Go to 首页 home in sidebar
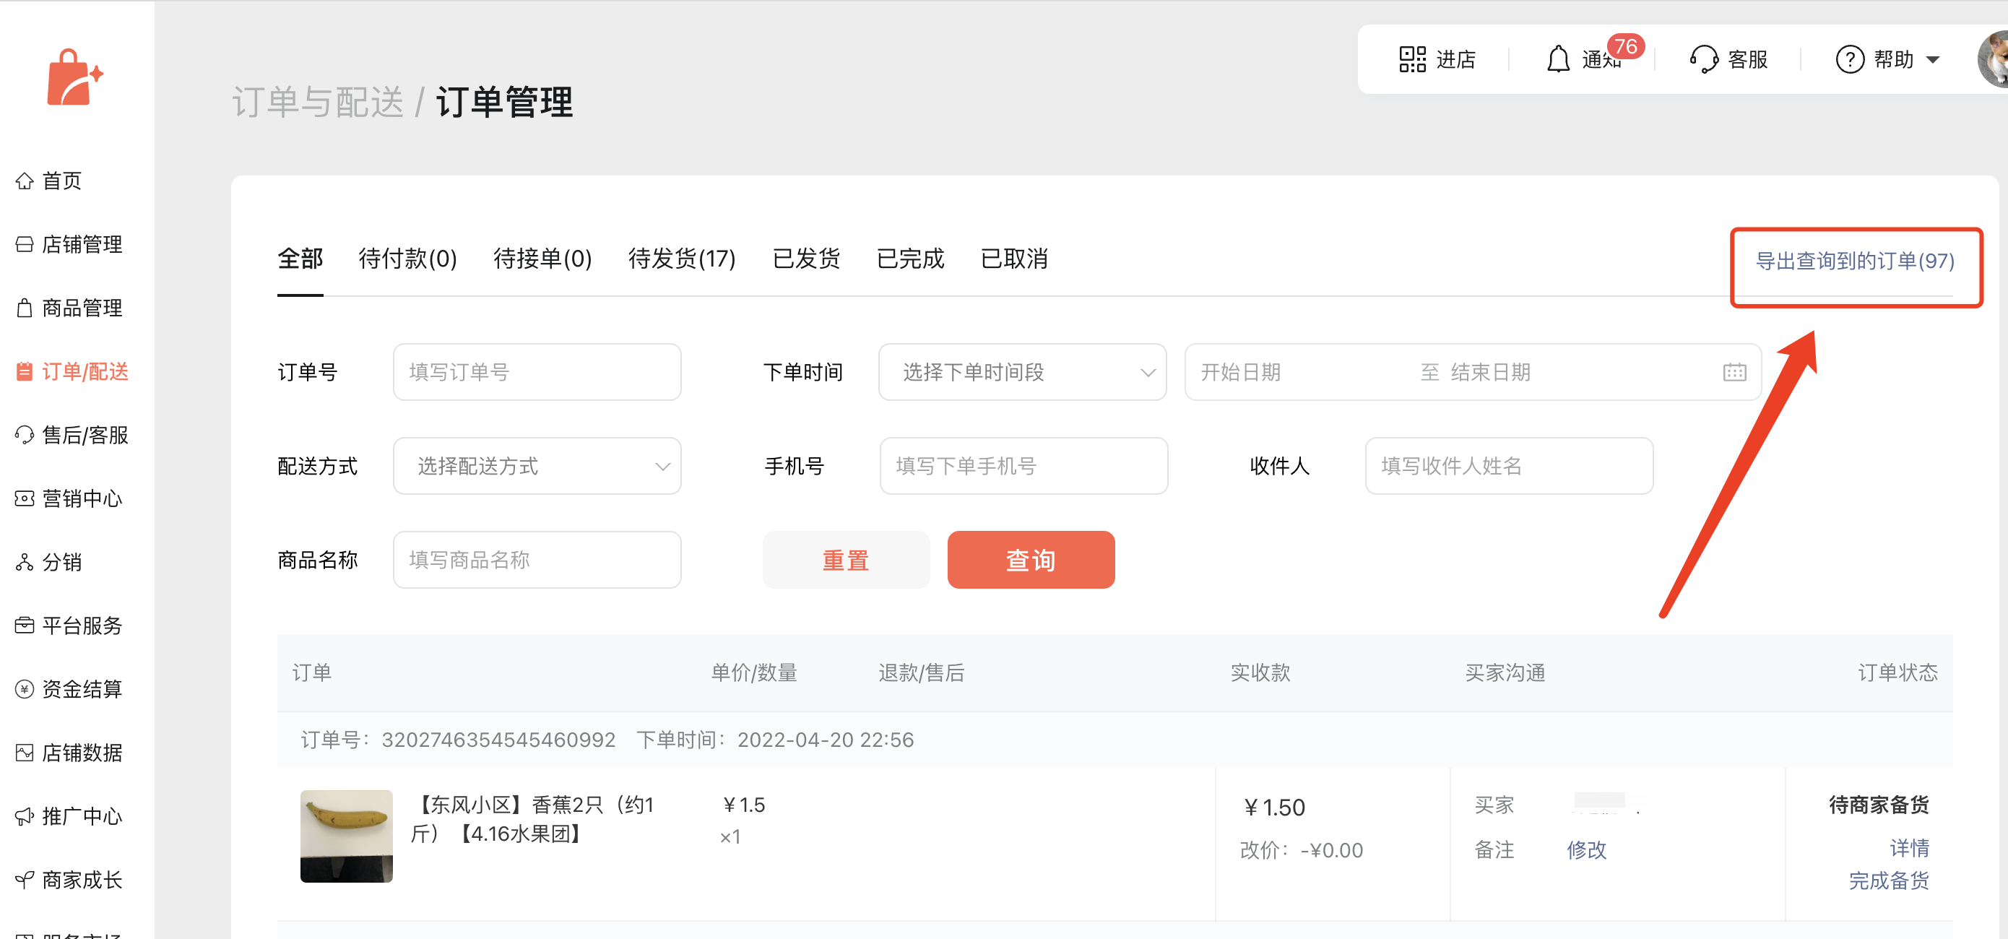Screen dimensions: 2008x939 coord(61,181)
